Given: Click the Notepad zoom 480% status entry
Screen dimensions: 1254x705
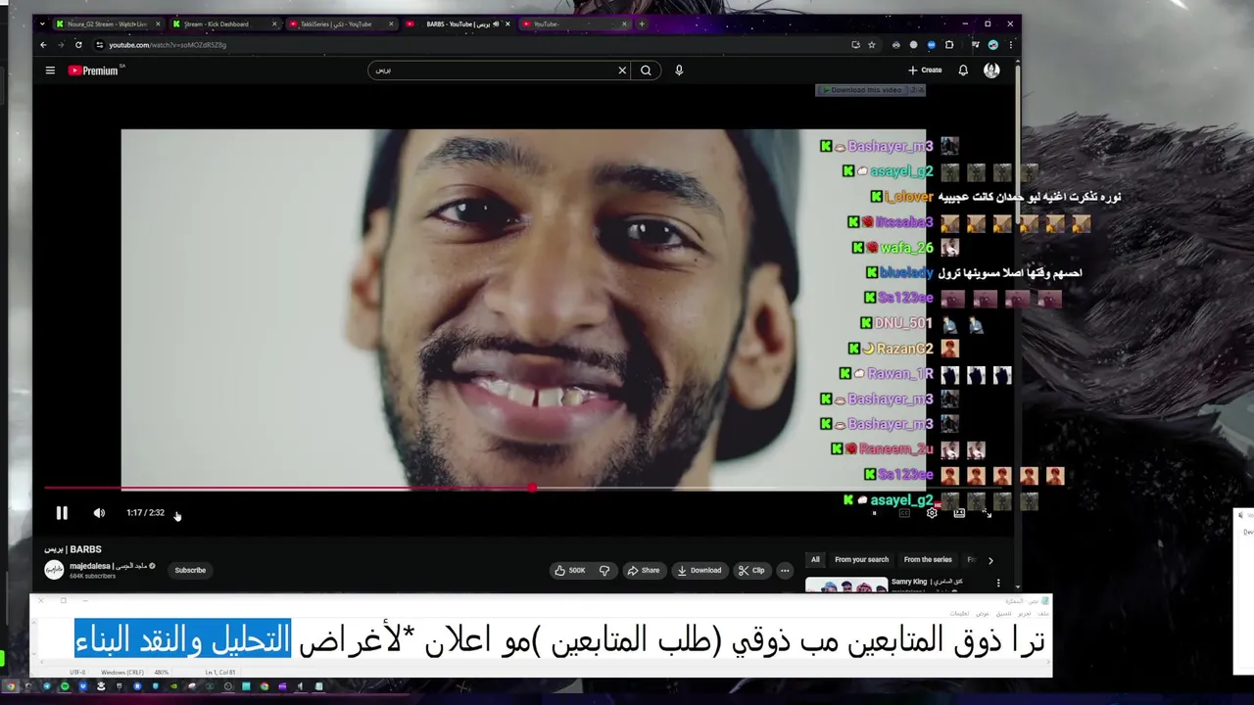Looking at the screenshot, I should click(161, 673).
